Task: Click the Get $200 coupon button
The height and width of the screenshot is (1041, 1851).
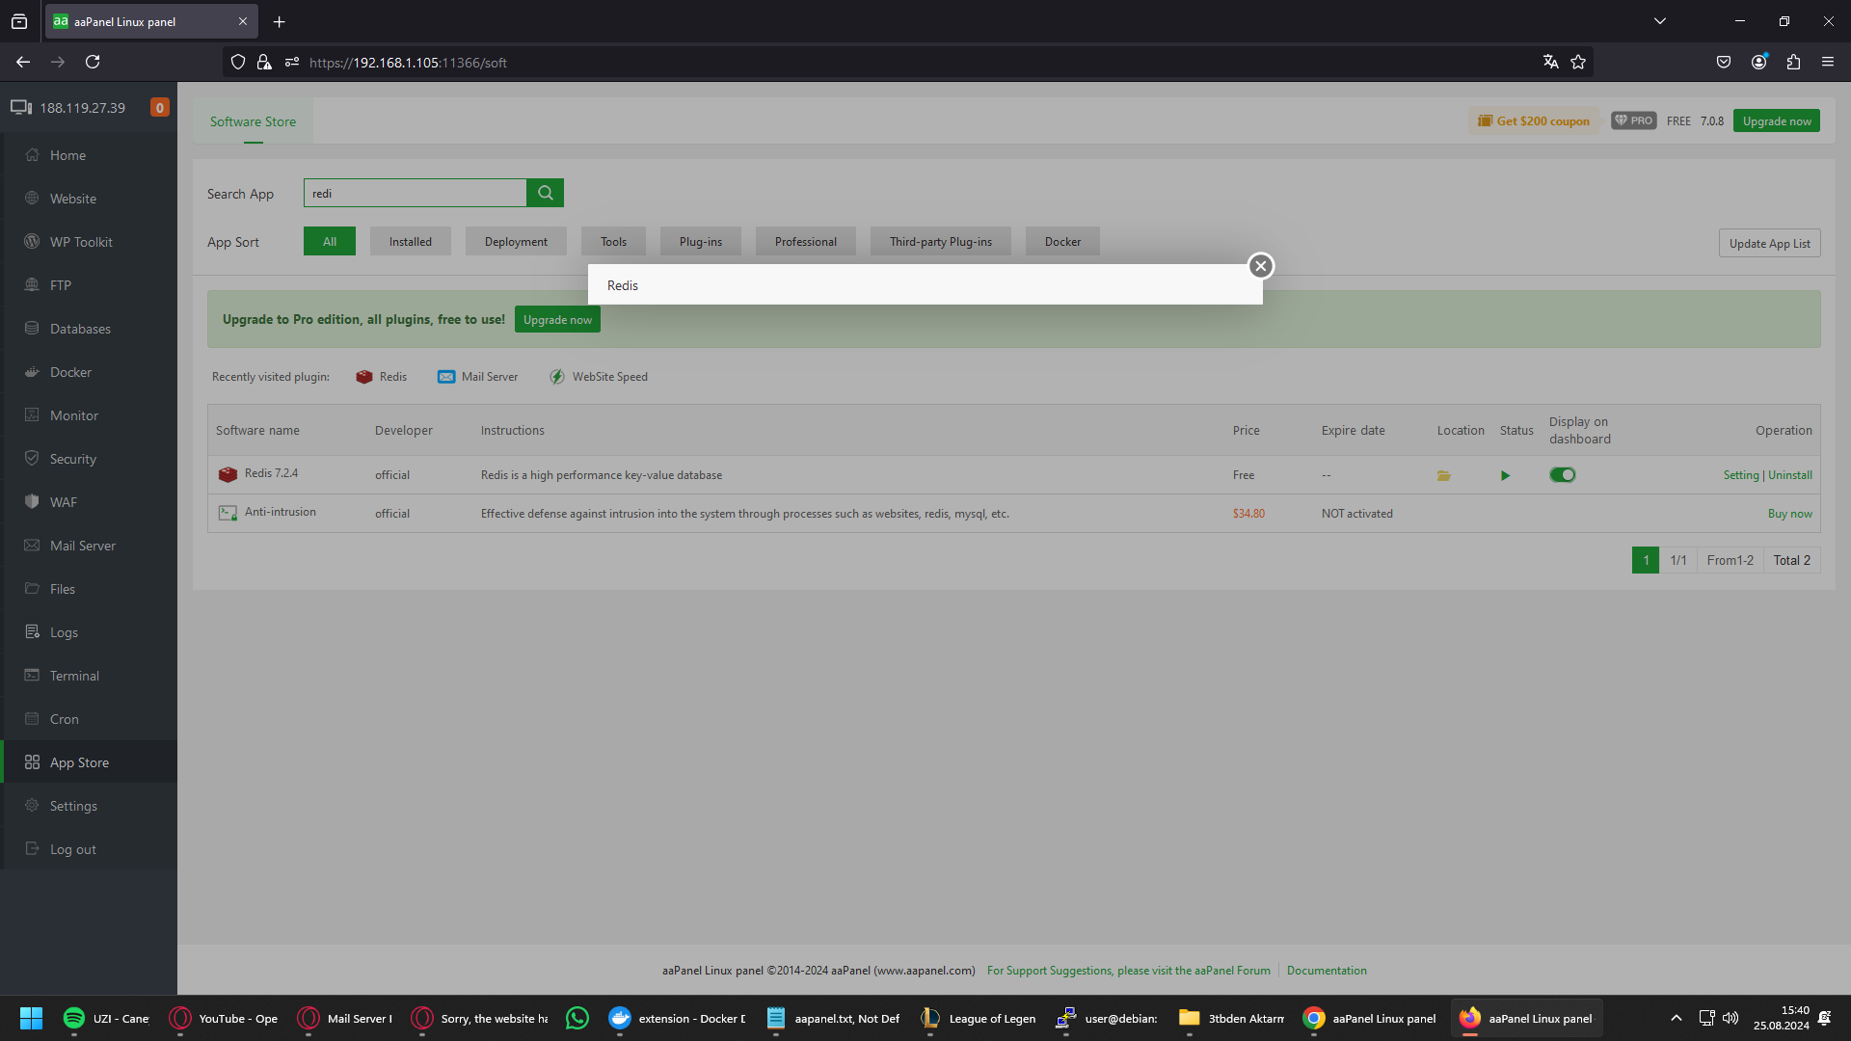Action: [x=1534, y=121]
